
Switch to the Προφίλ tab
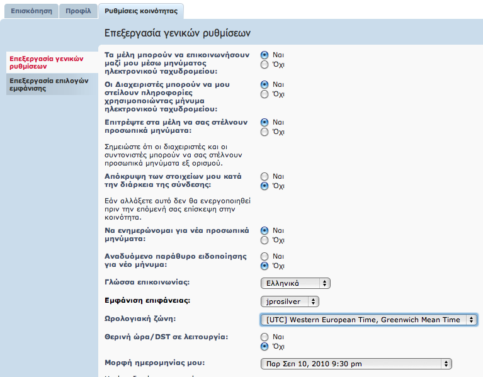pyautogui.click(x=78, y=11)
